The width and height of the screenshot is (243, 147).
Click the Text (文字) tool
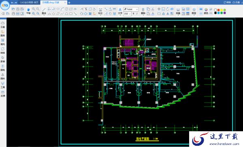pos(120,11)
